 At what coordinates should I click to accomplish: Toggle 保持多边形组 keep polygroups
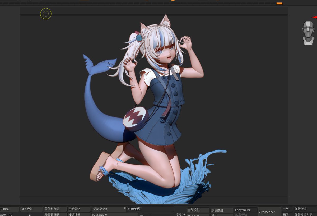click(305, 214)
